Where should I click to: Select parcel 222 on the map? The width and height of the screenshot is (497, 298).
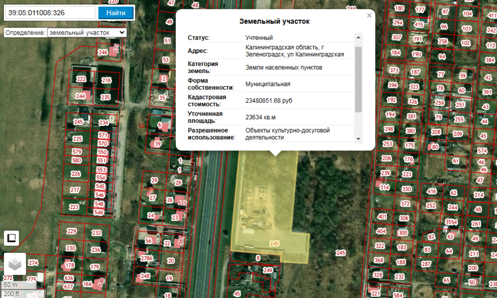pyautogui.click(x=81, y=80)
